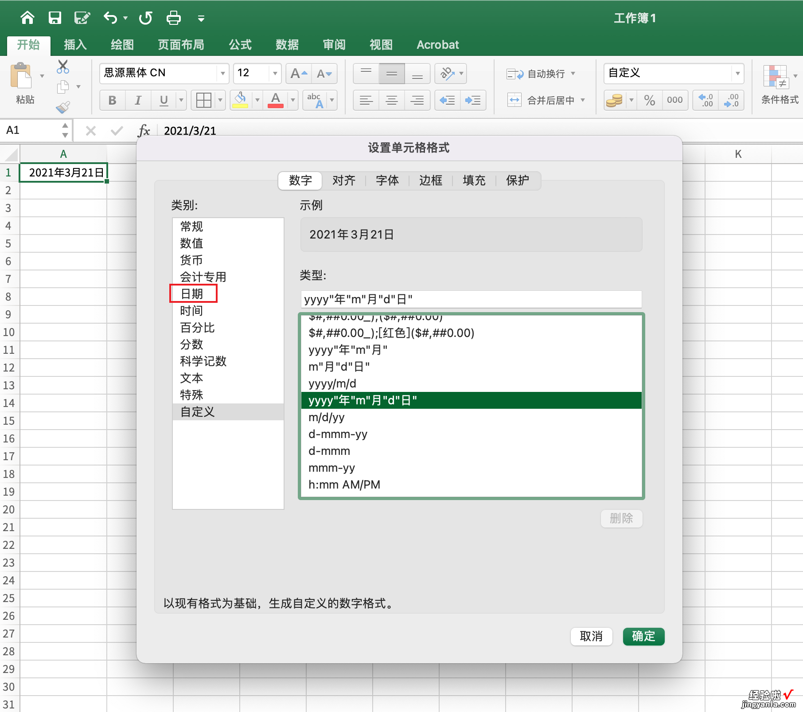803x712 pixels.
Task: Click the 类型 format code input field
Action: coord(471,299)
